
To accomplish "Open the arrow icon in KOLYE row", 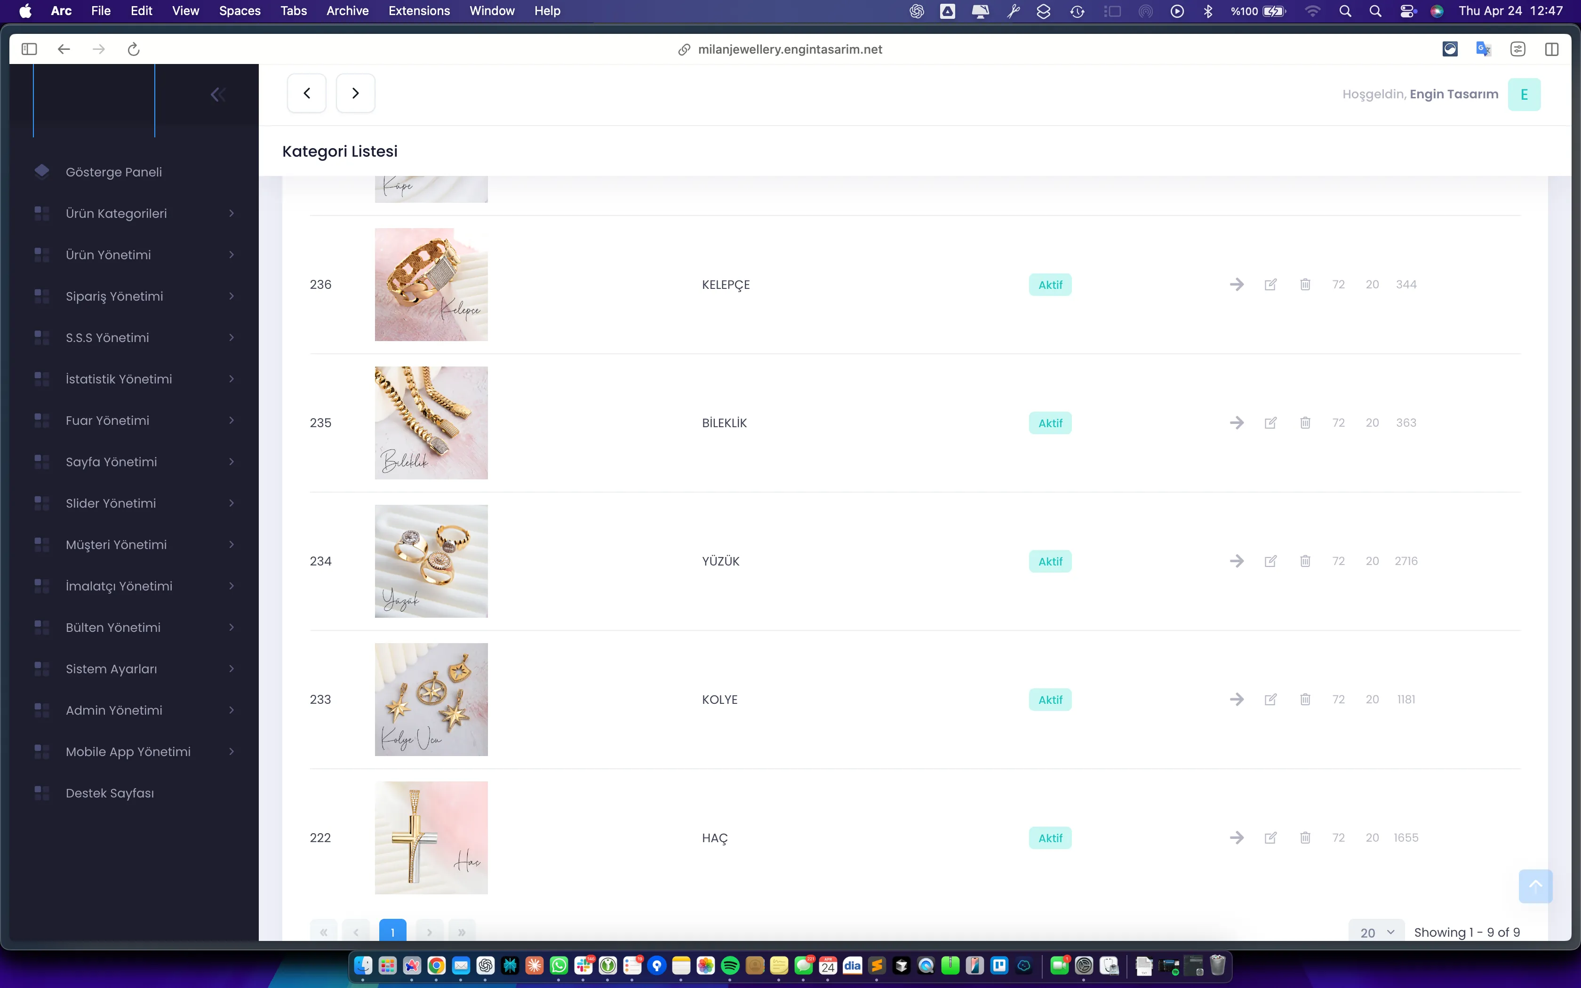I will (x=1236, y=699).
